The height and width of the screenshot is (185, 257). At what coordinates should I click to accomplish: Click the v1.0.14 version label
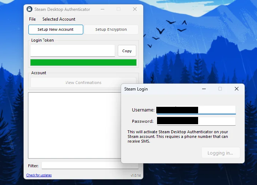click(136, 176)
